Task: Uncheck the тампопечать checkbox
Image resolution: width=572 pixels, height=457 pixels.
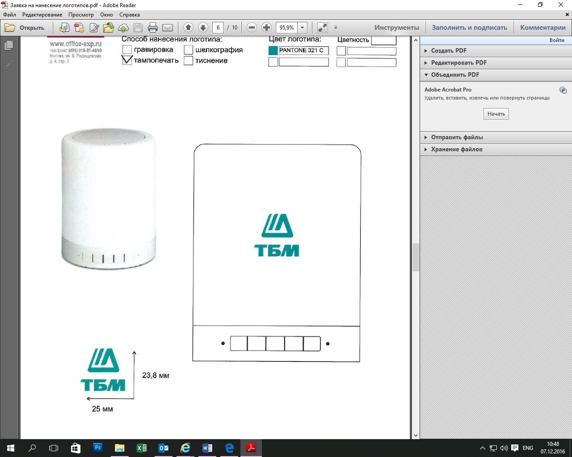Action: click(127, 60)
